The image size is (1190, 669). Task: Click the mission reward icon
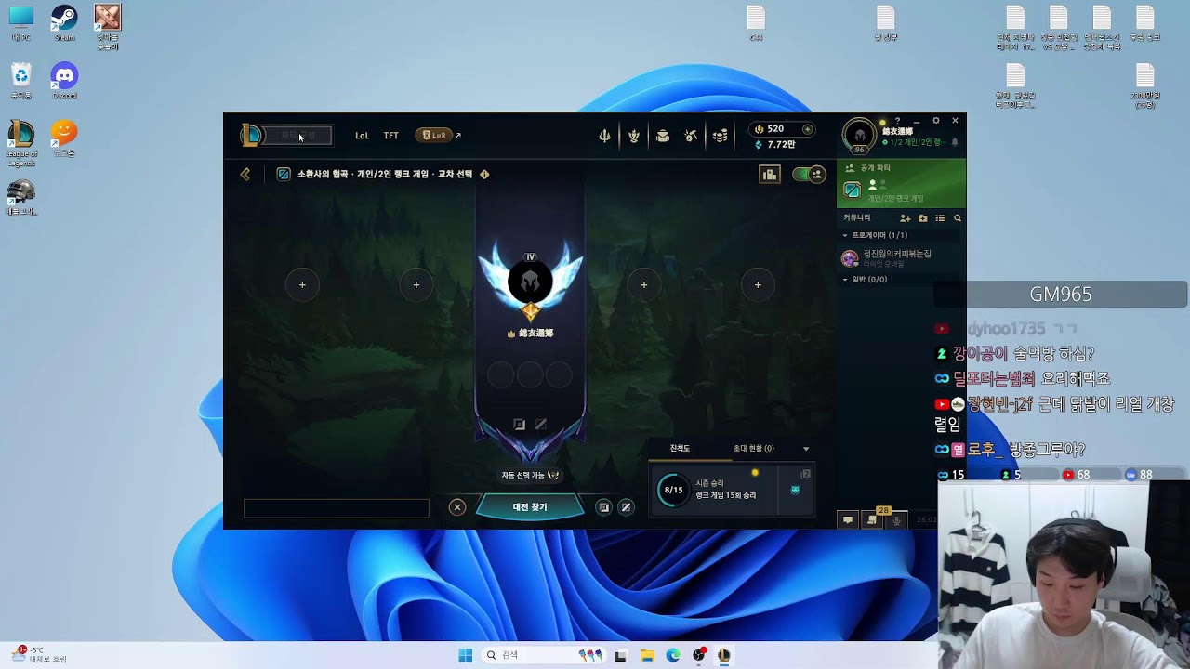(x=795, y=490)
